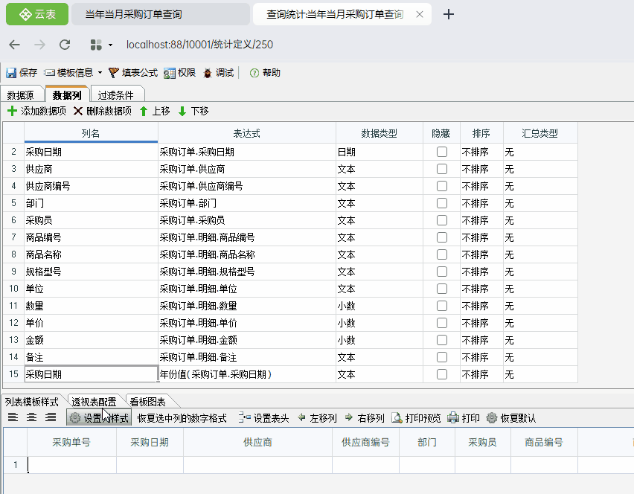This screenshot has width=634, height=494.
Task: Expand the 模板信息 dropdown menu
Action: tap(99, 73)
